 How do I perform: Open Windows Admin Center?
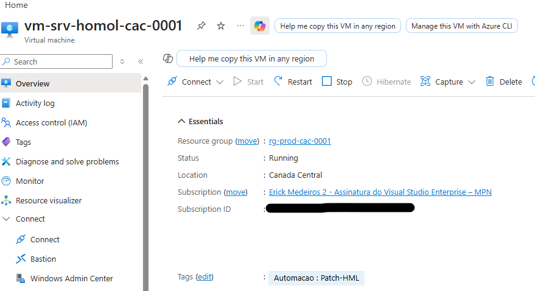71,278
